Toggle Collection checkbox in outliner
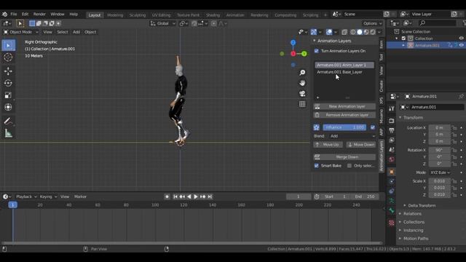 tap(403, 39)
